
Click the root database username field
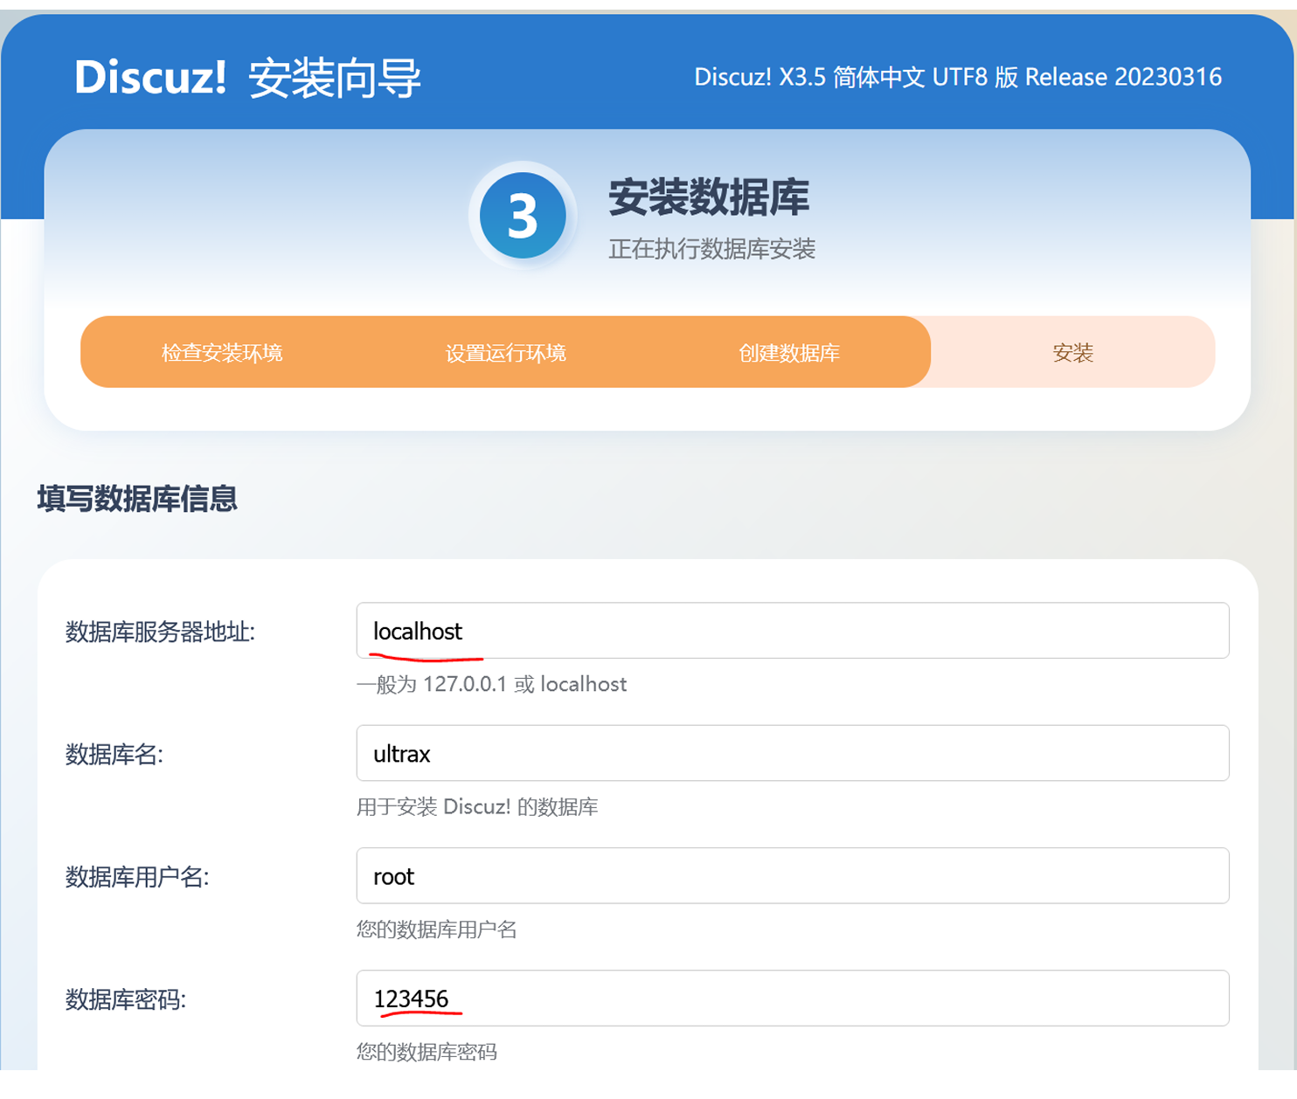pyautogui.click(x=791, y=876)
